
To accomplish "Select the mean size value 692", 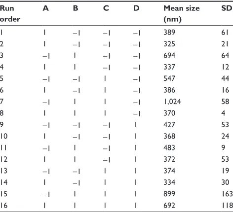I will click(x=169, y=206).
